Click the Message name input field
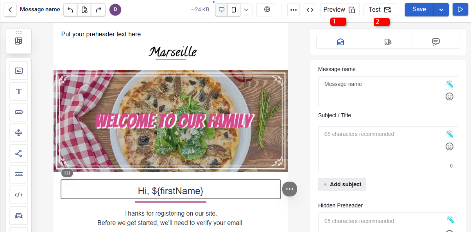471x232 pixels. 388,91
